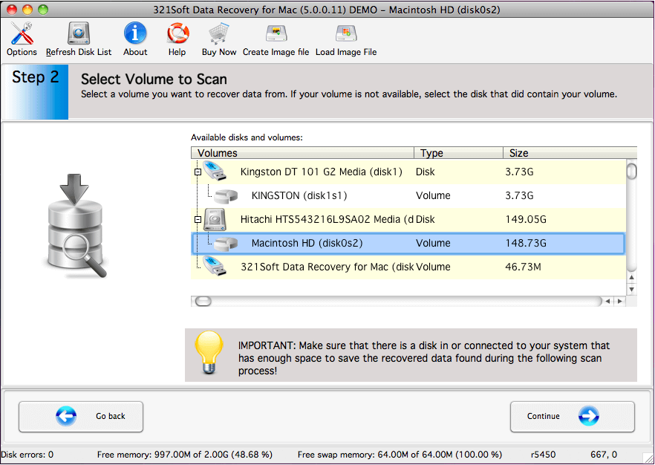Select Hitachi HTS543216L9SA02 Media row

[408, 219]
